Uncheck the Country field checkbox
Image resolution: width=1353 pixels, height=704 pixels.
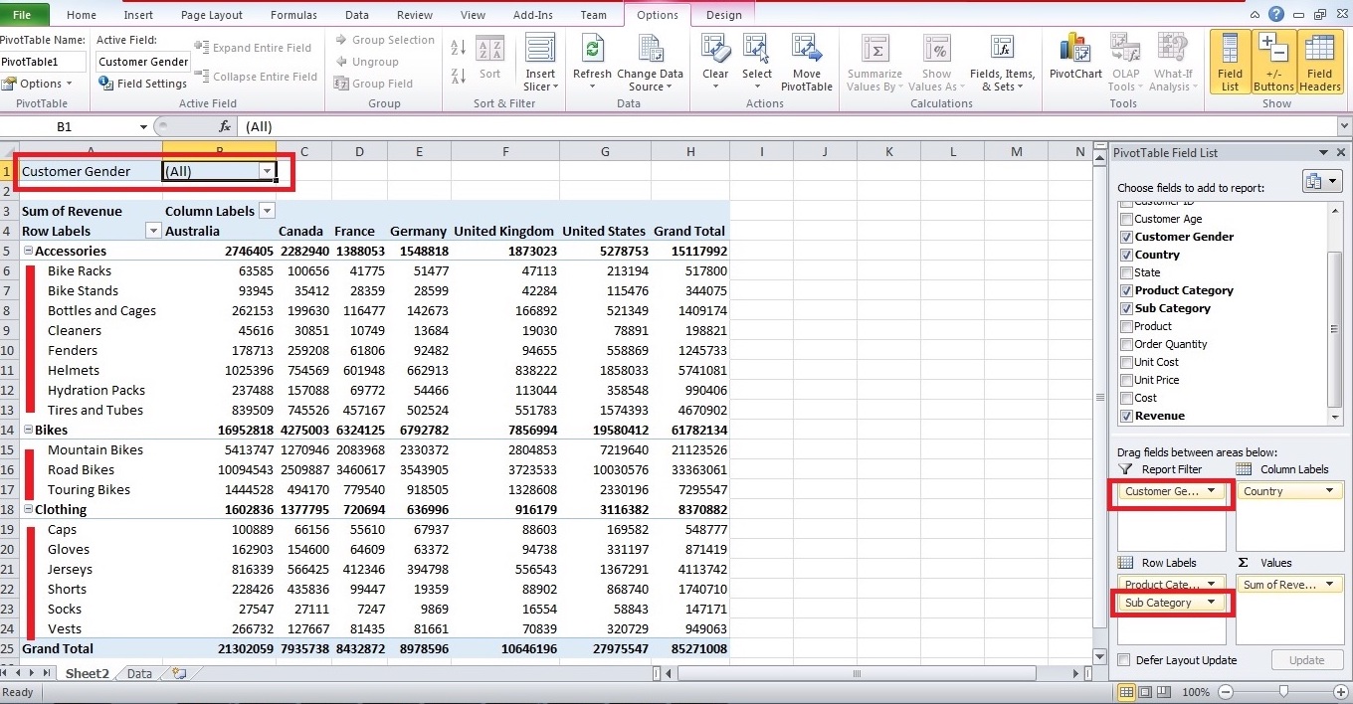[1126, 255]
